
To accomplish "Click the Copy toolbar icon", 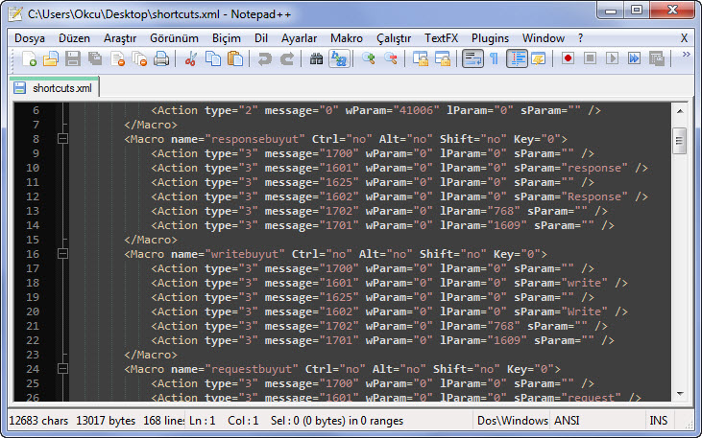I will pyautogui.click(x=213, y=58).
